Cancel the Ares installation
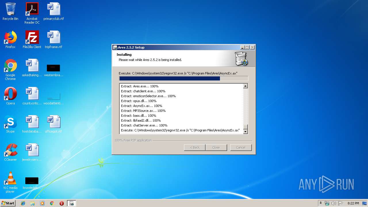 point(241,147)
